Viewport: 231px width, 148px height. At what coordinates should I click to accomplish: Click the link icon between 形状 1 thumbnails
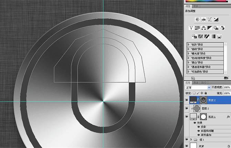tap(198, 117)
